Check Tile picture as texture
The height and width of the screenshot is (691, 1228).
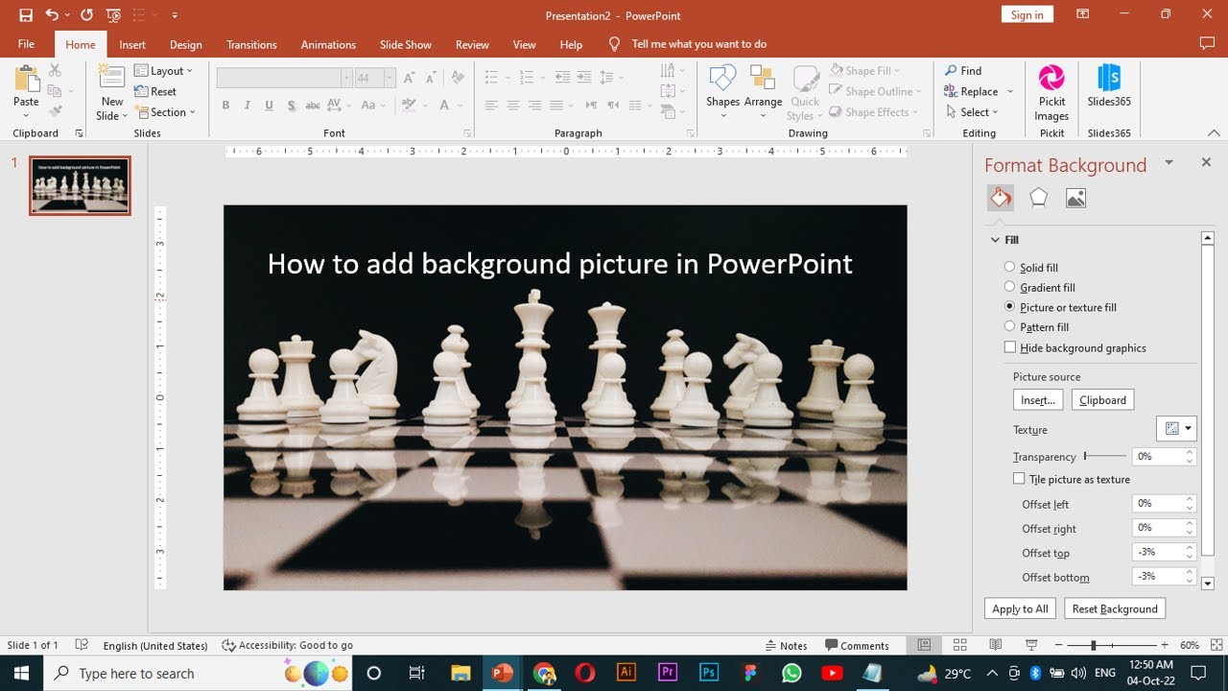[1019, 478]
